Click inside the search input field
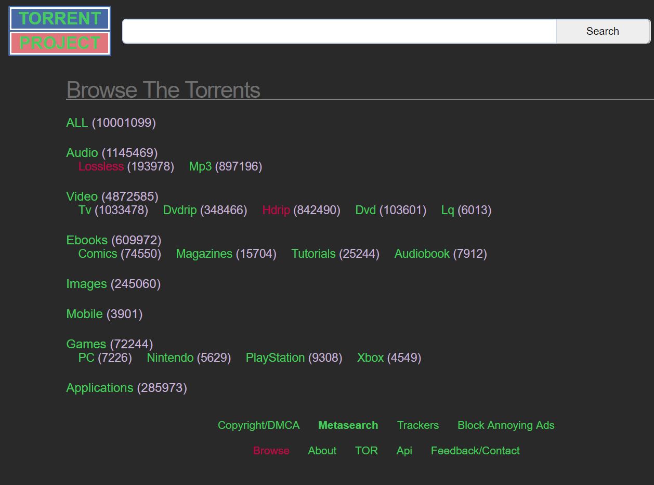The width and height of the screenshot is (654, 485). tap(338, 31)
